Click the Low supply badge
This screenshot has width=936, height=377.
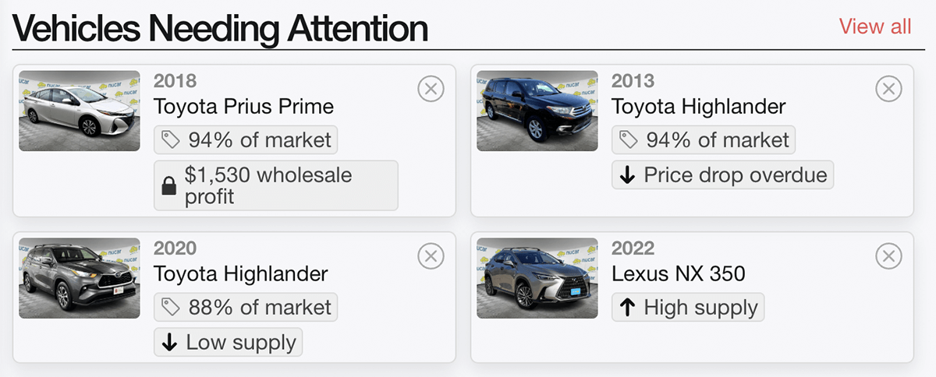[228, 343]
